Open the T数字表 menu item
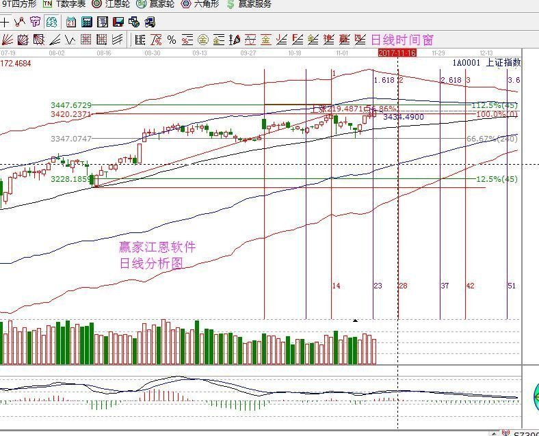 point(64,4)
